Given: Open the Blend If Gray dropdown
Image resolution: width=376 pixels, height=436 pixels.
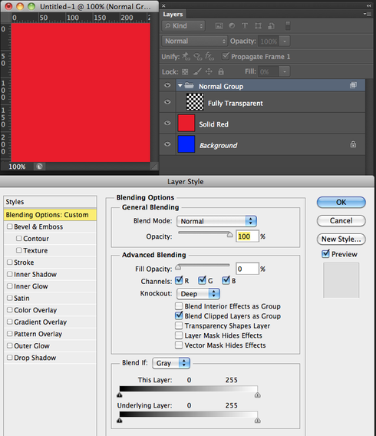Looking at the screenshot, I should pyautogui.click(x=171, y=363).
